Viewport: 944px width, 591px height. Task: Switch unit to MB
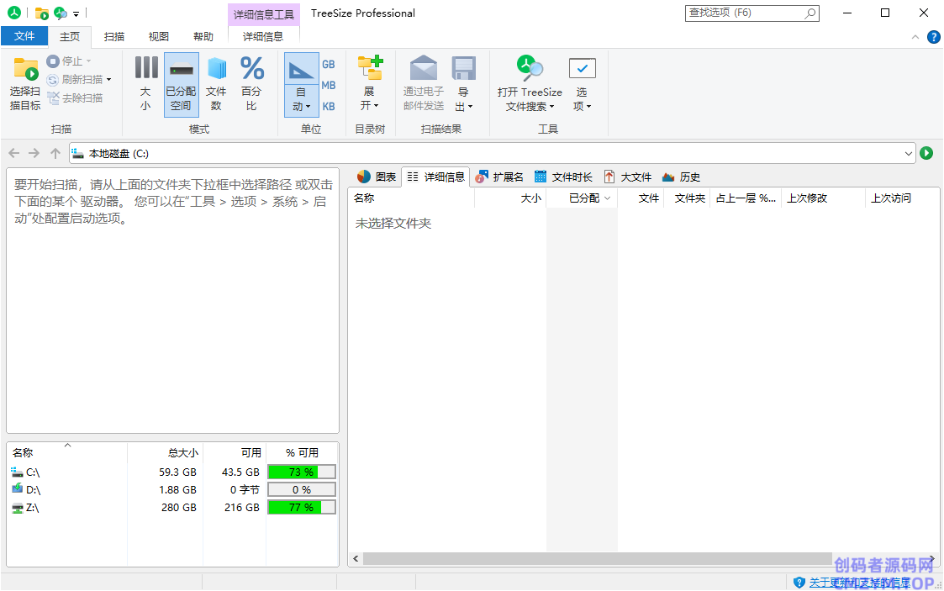[329, 86]
